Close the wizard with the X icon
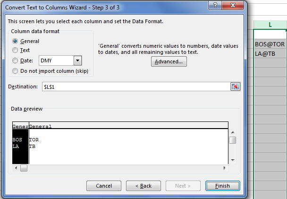287x199 pixels. 233,5
